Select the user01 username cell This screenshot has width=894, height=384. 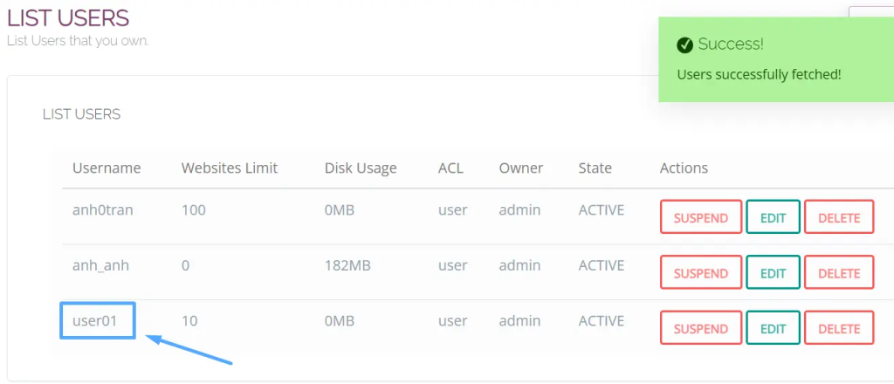coord(97,321)
